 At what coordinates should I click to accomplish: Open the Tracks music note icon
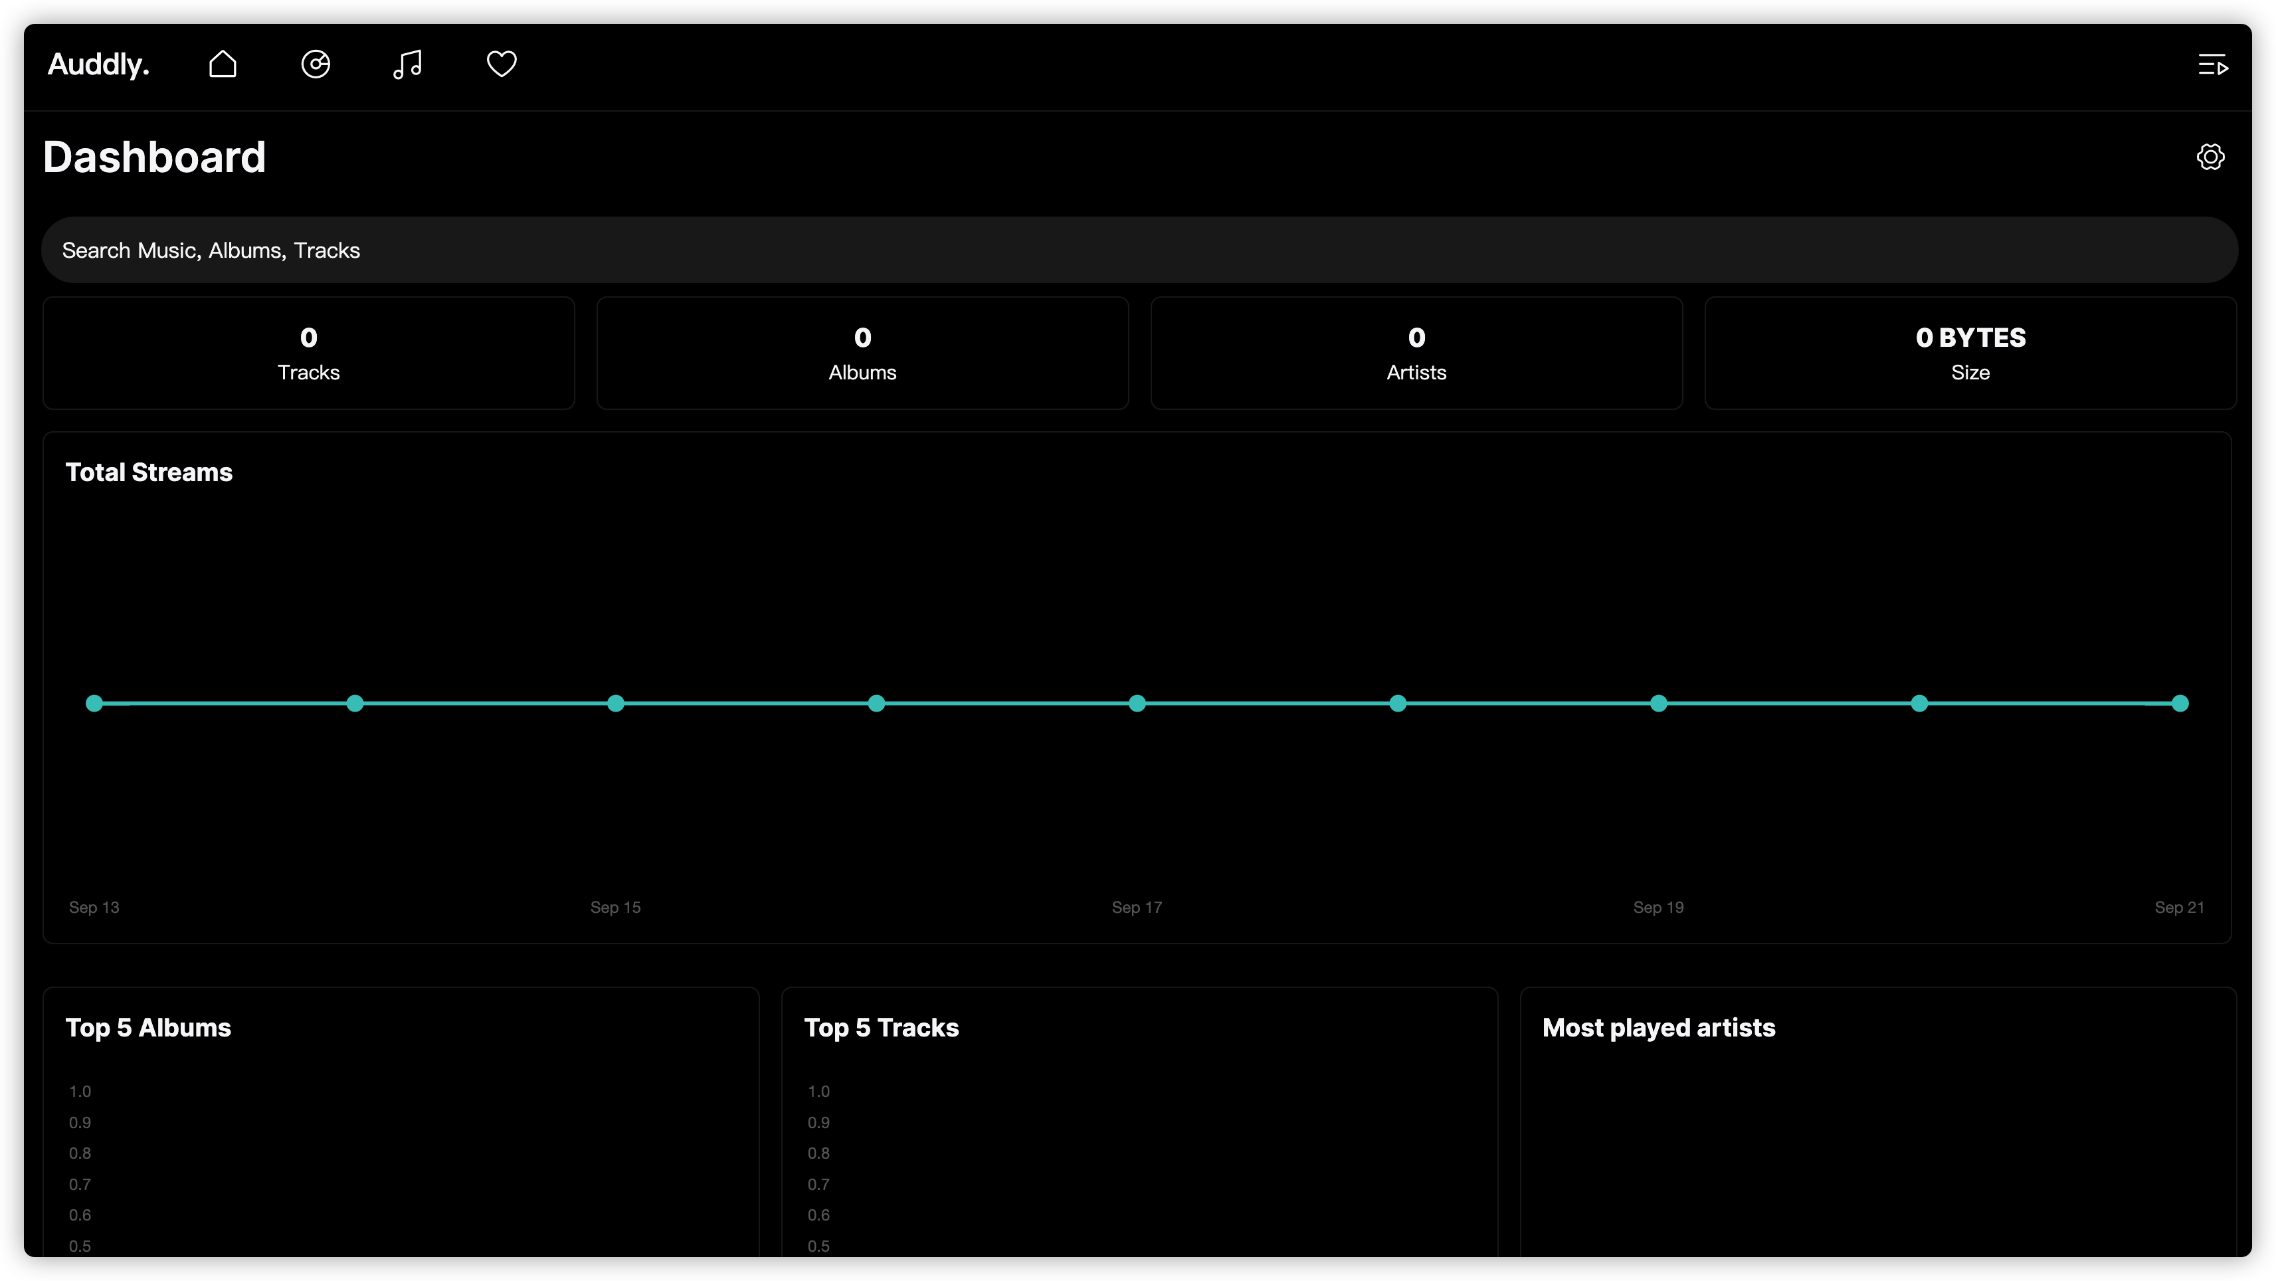(407, 64)
